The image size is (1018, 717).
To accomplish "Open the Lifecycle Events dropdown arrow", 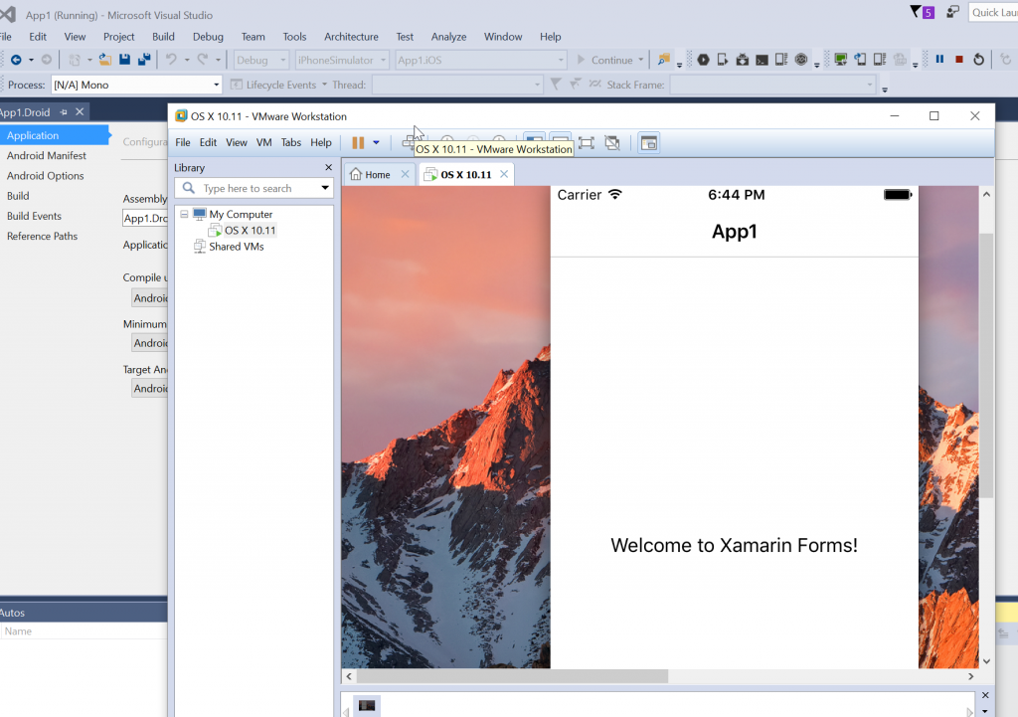I will pyautogui.click(x=324, y=85).
